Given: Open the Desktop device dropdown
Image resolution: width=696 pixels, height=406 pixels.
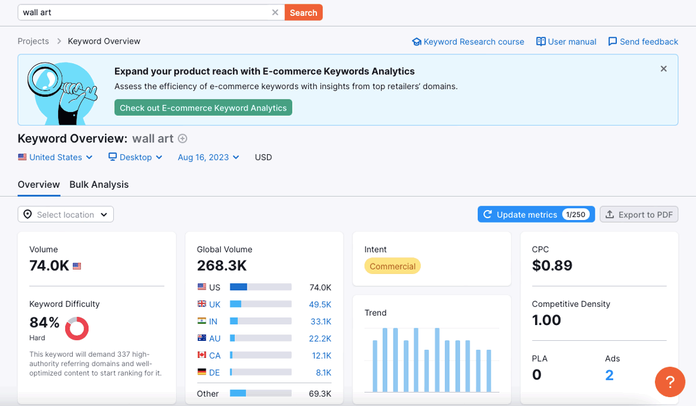Looking at the screenshot, I should pyautogui.click(x=135, y=157).
